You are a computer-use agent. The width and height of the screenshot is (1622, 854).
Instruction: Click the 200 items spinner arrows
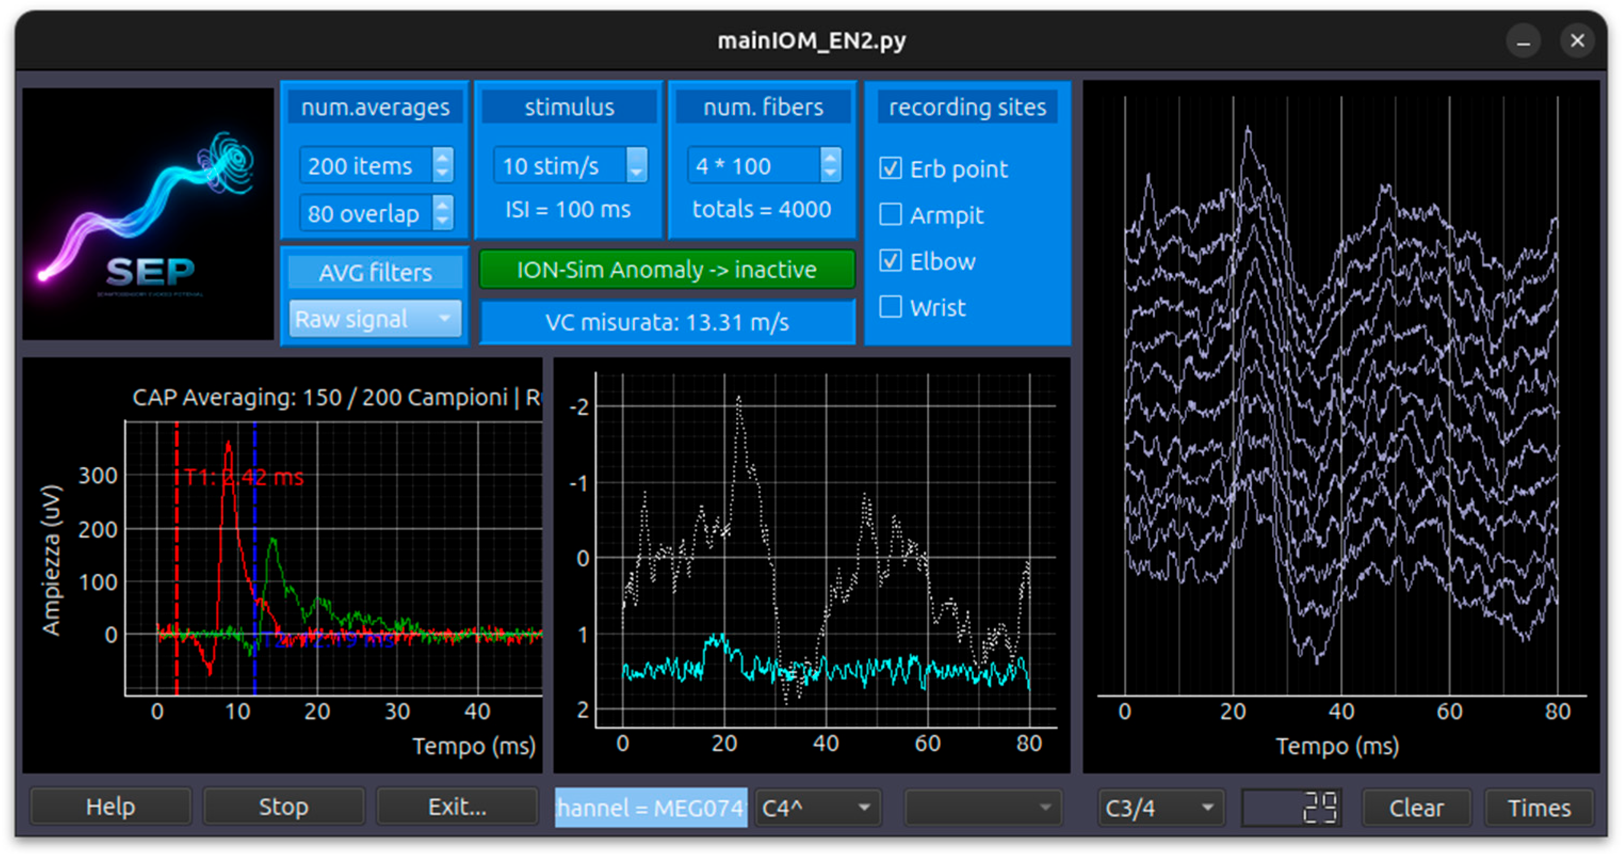pyautogui.click(x=443, y=165)
